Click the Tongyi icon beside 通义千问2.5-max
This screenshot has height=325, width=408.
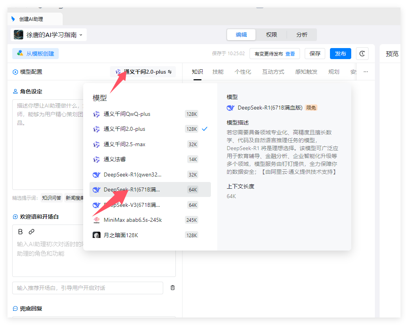click(97, 145)
